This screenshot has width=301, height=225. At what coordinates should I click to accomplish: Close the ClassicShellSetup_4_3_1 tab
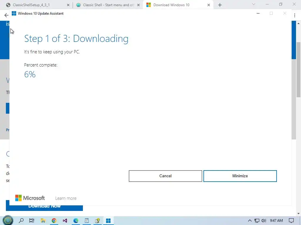pos(68,5)
